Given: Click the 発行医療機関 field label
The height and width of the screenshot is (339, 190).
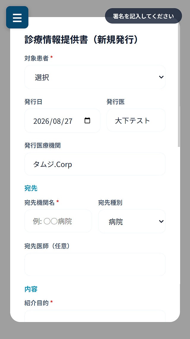Looking at the screenshot, I should point(42,145).
